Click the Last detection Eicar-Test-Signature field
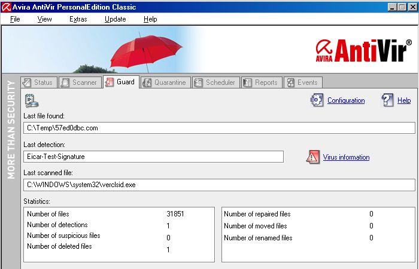Viewport: 419px width, 269px height. pyautogui.click(x=153, y=157)
